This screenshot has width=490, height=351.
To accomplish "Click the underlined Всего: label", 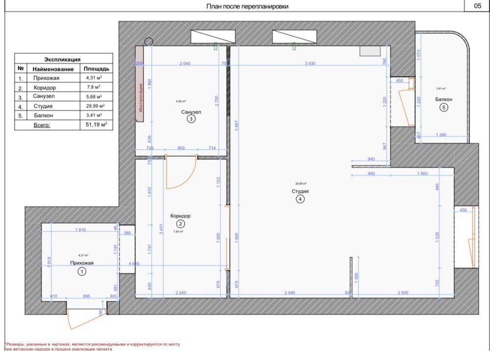I will click(42, 125).
